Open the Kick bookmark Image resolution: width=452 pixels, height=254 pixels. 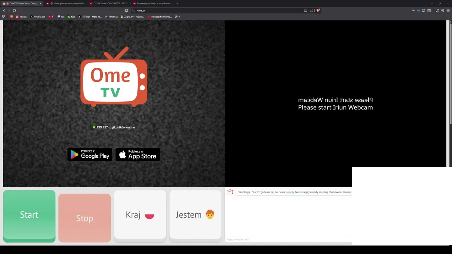pyautogui.click(x=71, y=17)
